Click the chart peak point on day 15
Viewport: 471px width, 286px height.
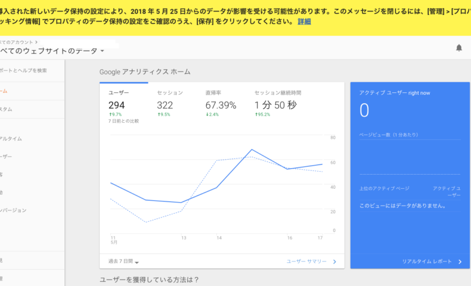pos(252,150)
